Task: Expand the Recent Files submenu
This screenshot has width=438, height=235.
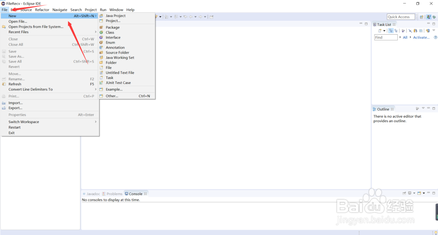Action: [x=50, y=32]
